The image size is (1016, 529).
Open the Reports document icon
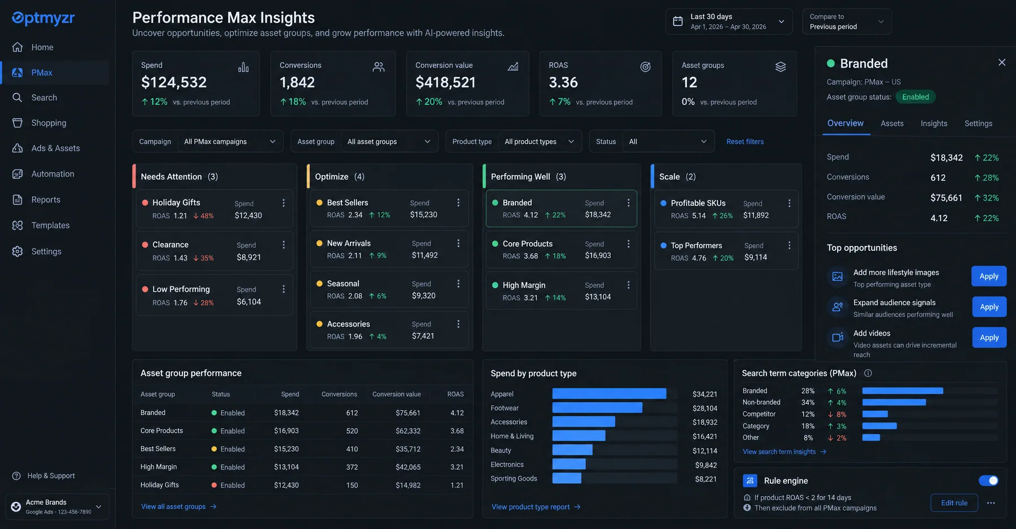coord(17,200)
